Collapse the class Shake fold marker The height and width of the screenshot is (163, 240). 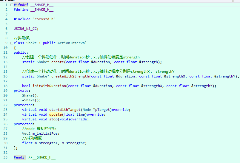coord(12,43)
